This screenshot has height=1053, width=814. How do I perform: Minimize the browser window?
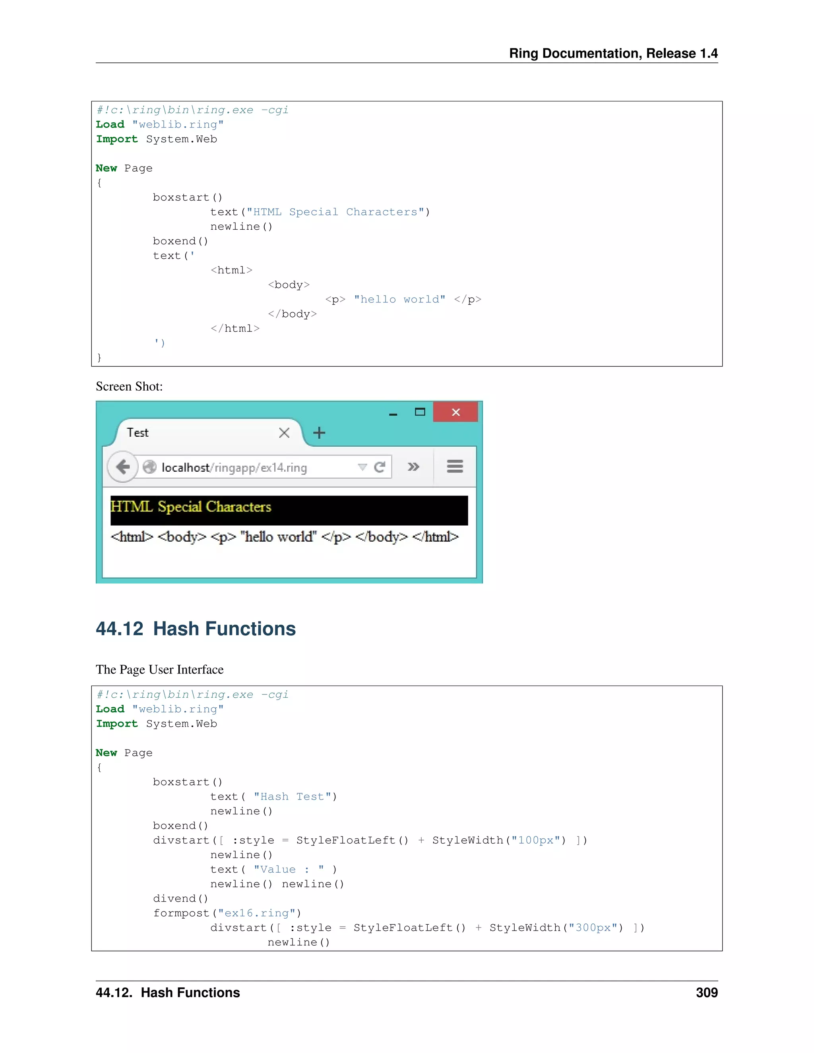(393, 413)
